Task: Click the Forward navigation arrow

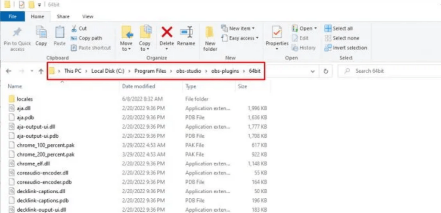Action: tap(22, 71)
